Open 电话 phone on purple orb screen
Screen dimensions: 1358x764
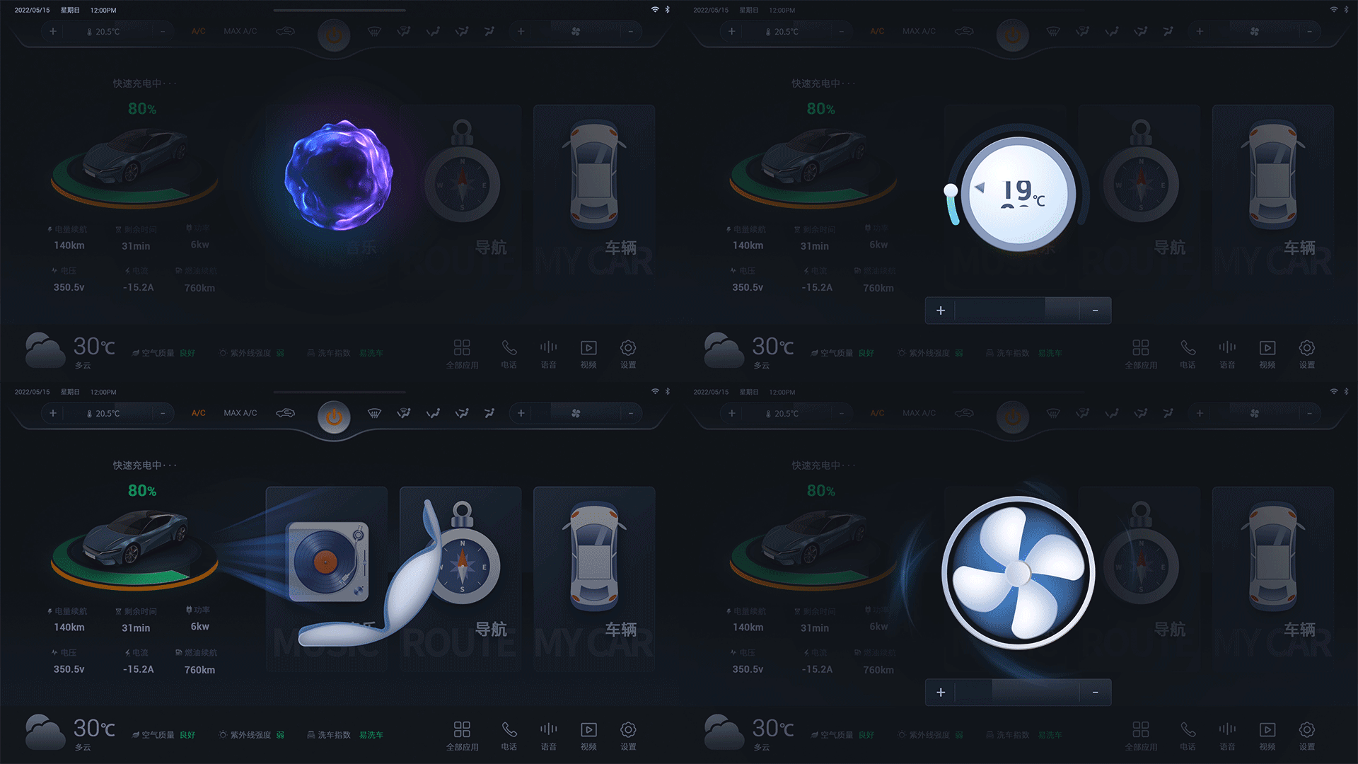pos(509,354)
